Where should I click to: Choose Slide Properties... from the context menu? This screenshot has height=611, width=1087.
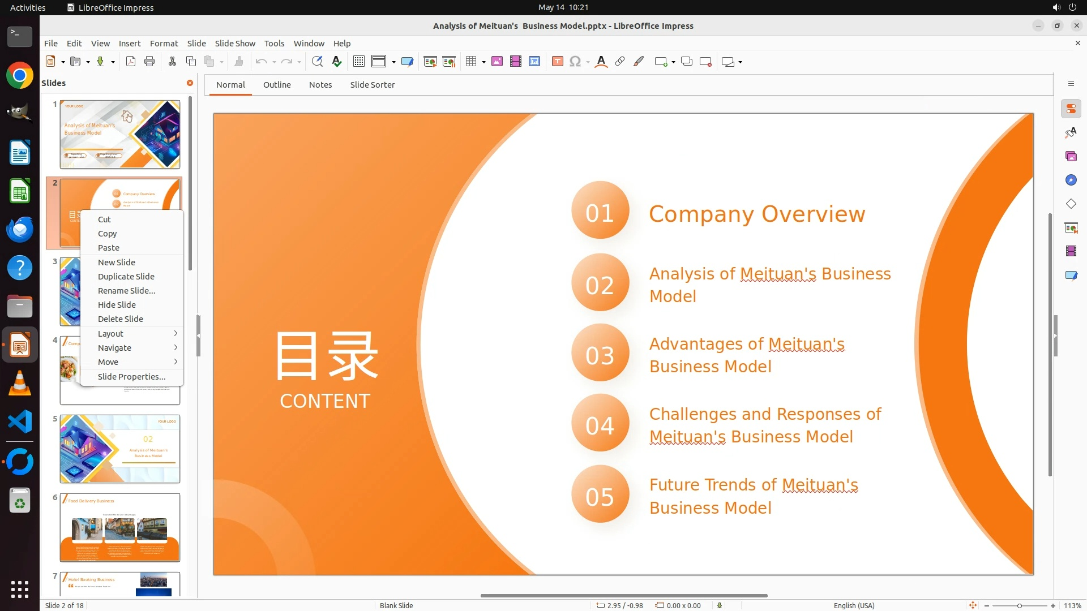click(x=131, y=377)
